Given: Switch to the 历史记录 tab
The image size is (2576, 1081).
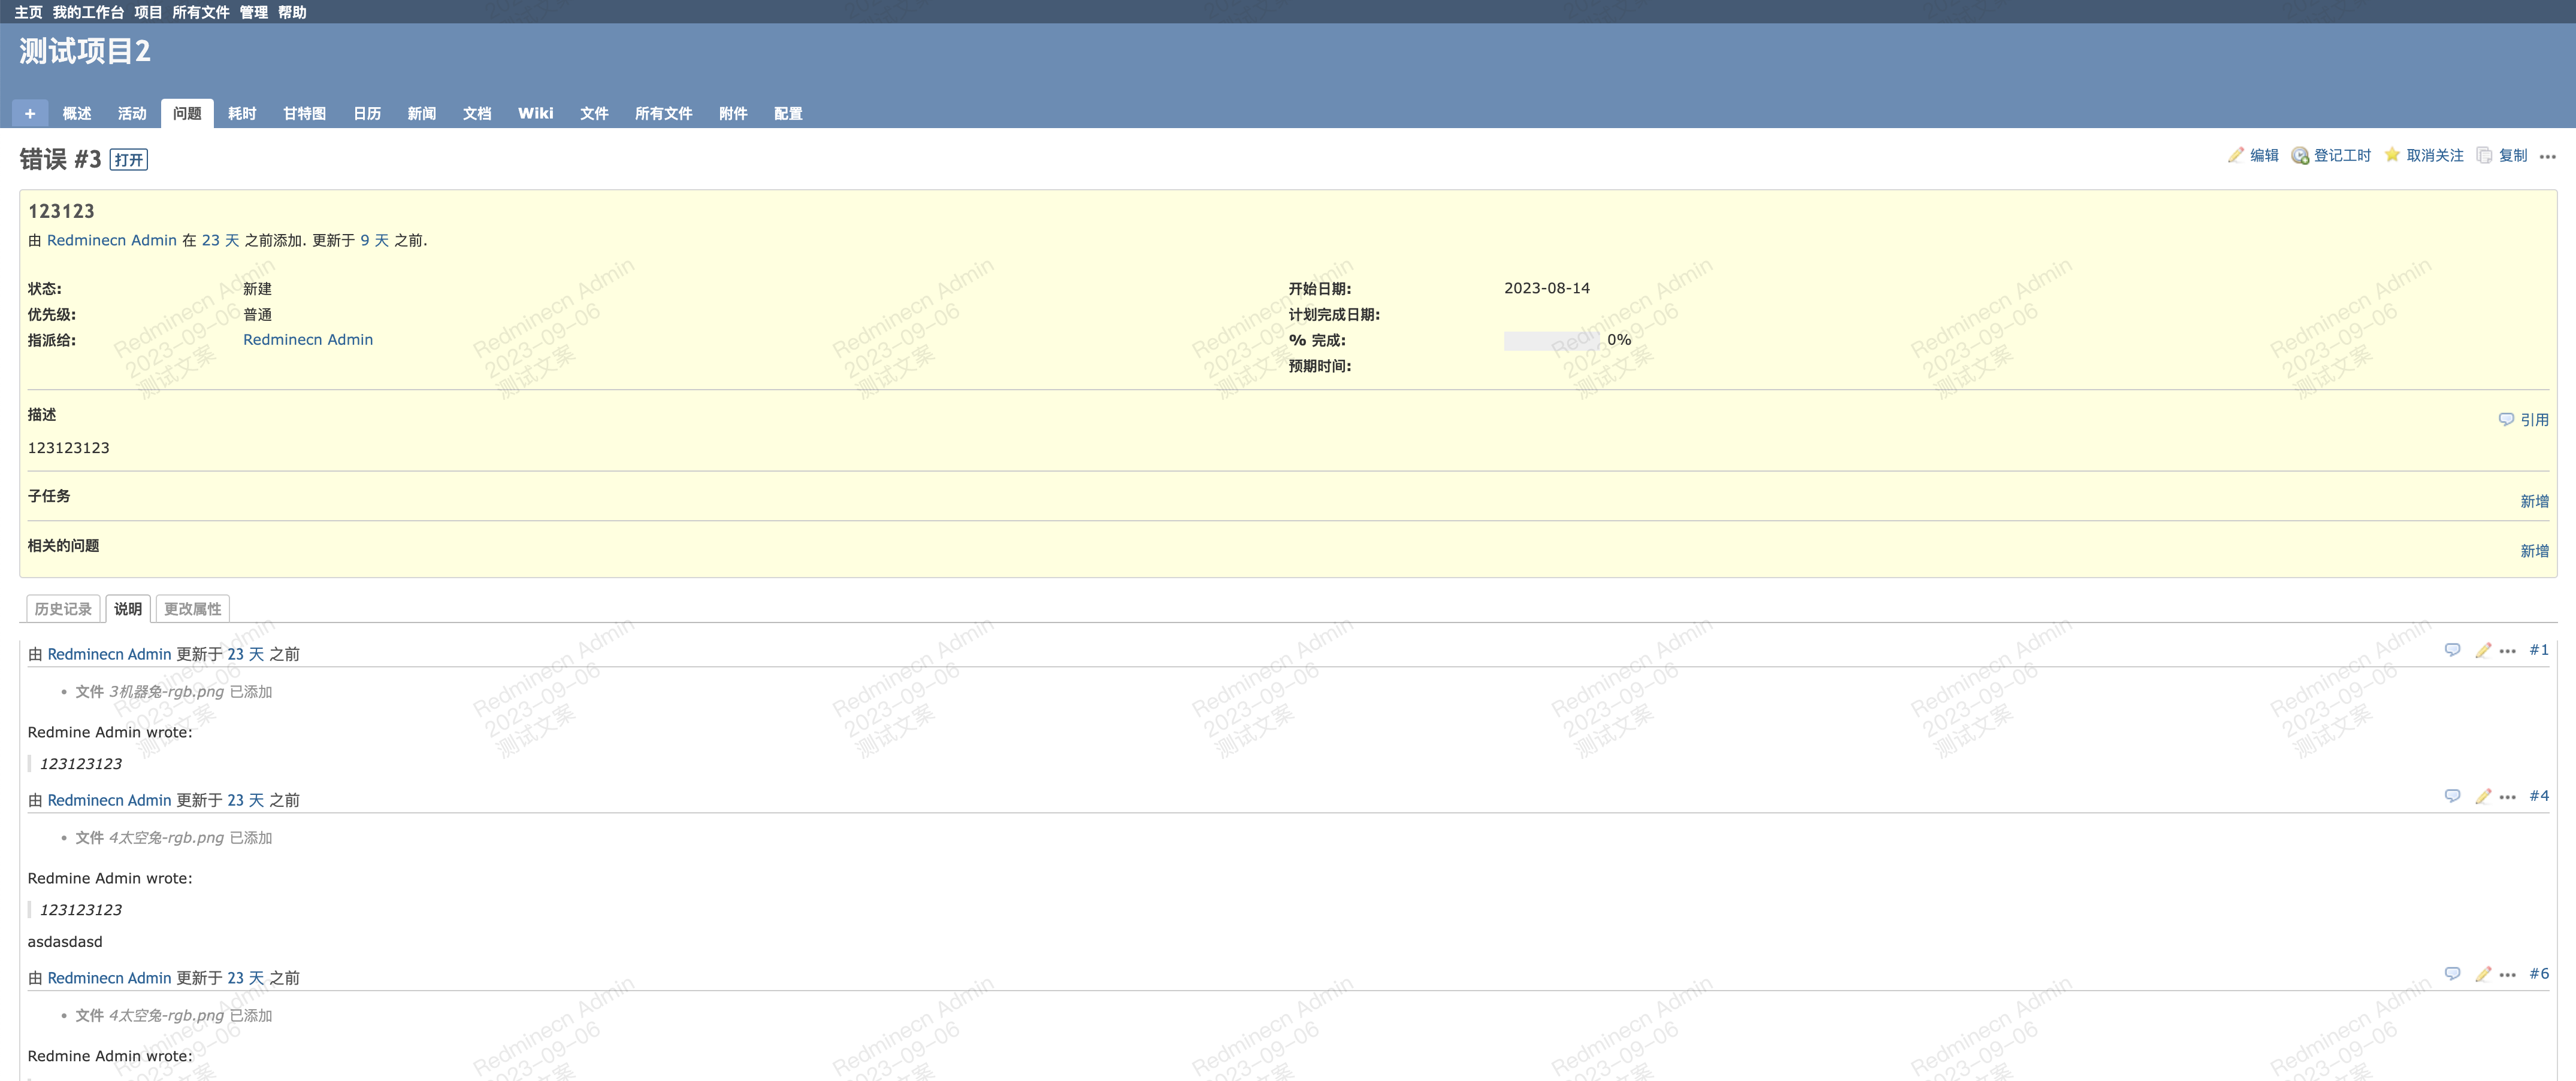Looking at the screenshot, I should click(x=63, y=609).
